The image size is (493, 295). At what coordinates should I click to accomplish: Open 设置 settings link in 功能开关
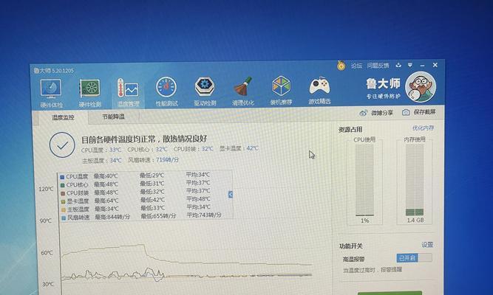tap(427, 244)
